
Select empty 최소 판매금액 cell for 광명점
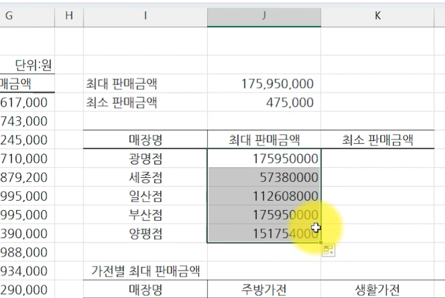(377, 158)
